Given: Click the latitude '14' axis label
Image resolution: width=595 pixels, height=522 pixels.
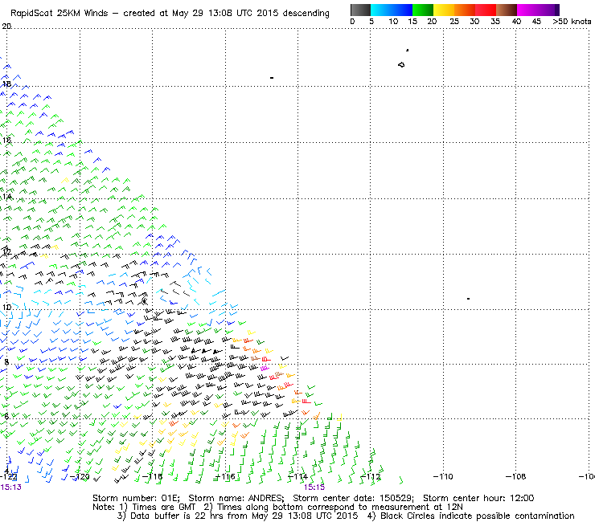Looking at the screenshot, I should [6, 197].
